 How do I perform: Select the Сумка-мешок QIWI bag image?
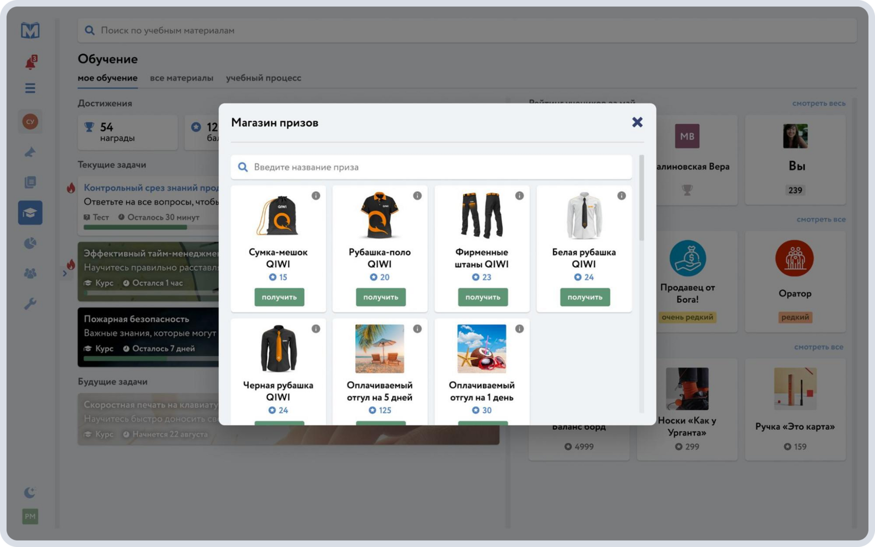(x=278, y=216)
